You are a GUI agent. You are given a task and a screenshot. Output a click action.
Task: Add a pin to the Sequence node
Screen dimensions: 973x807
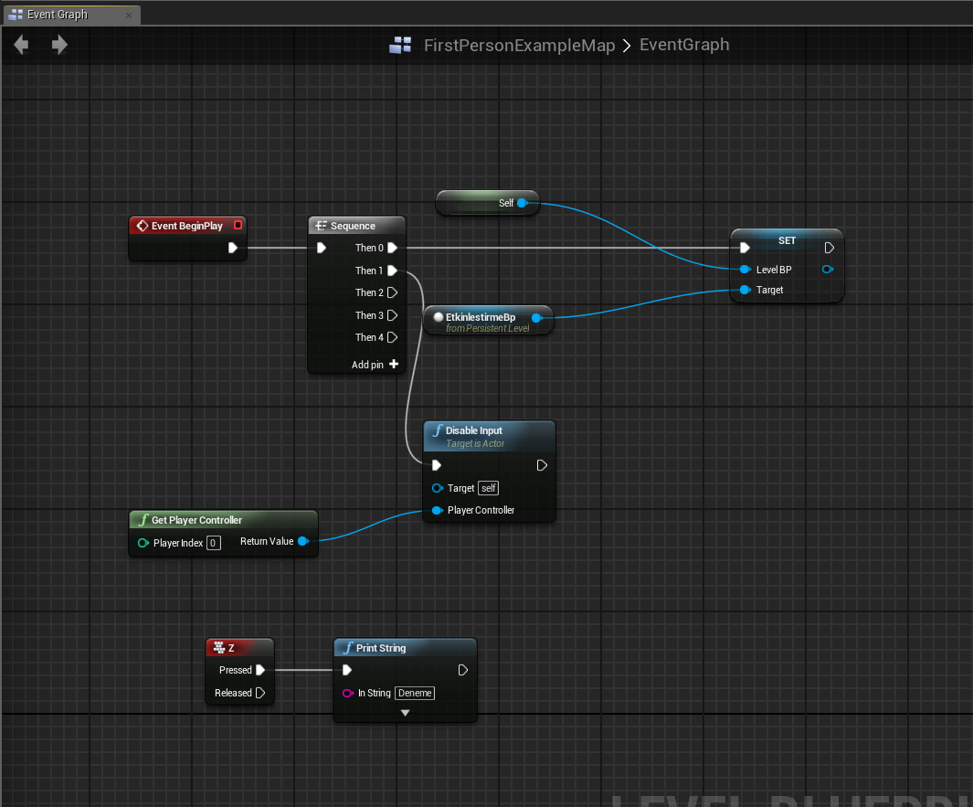[375, 365]
